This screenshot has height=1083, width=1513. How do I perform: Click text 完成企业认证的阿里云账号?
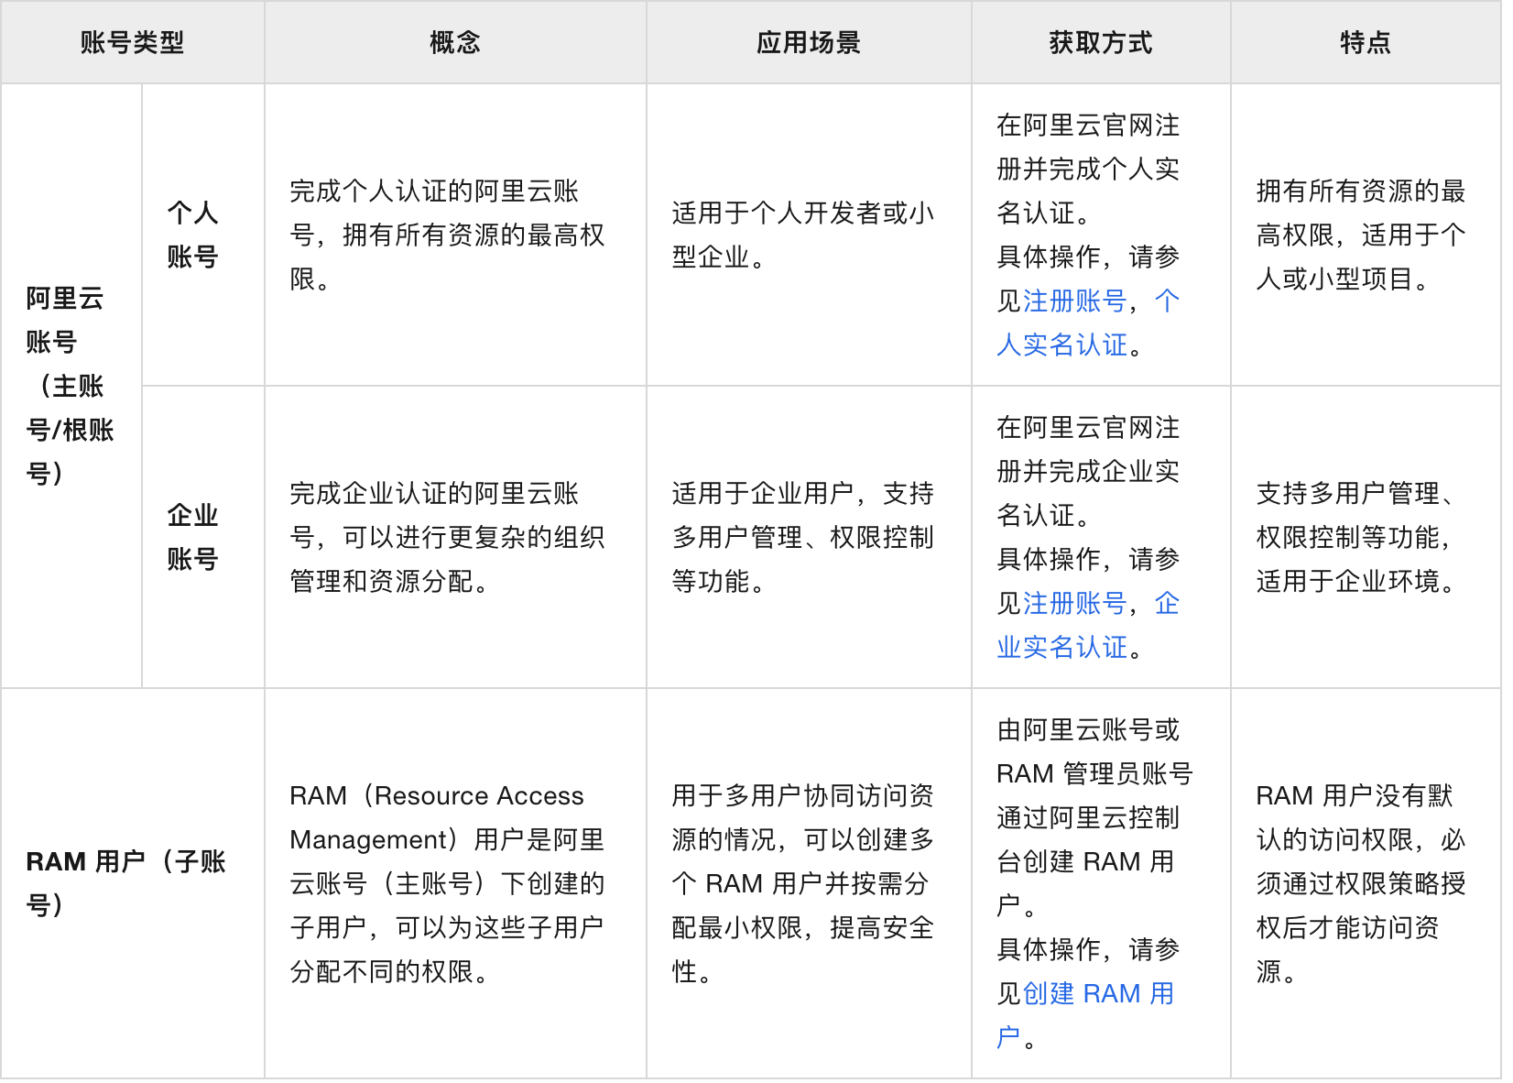(435, 515)
